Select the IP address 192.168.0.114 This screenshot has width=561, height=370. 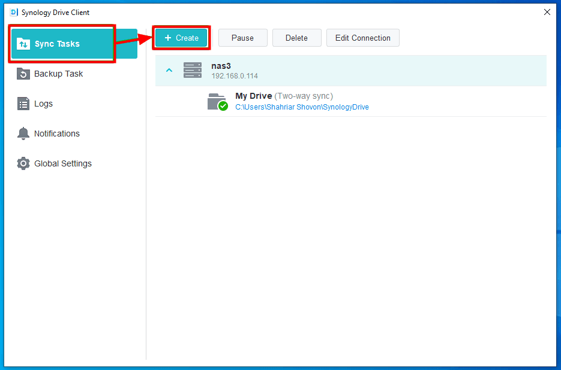coord(235,76)
